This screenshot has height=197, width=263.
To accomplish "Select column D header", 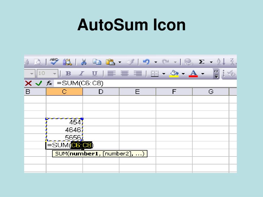I will pos(101,92).
